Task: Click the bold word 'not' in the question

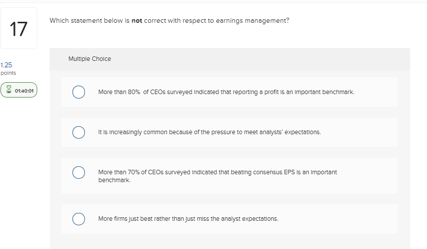Action: tap(137, 21)
